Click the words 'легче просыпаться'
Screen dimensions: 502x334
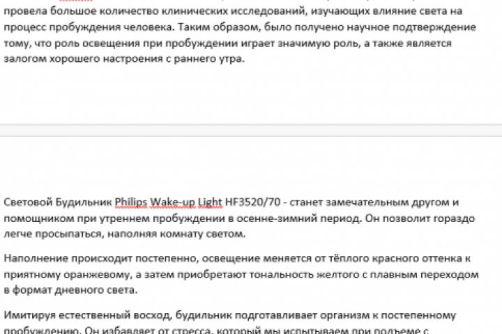54,234
